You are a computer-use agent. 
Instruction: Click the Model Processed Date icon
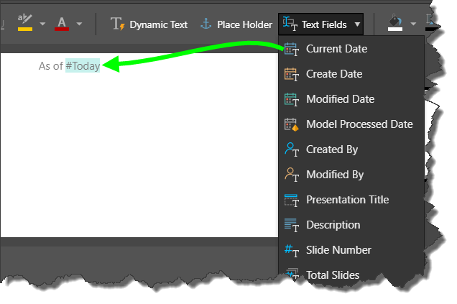pyautogui.click(x=291, y=124)
